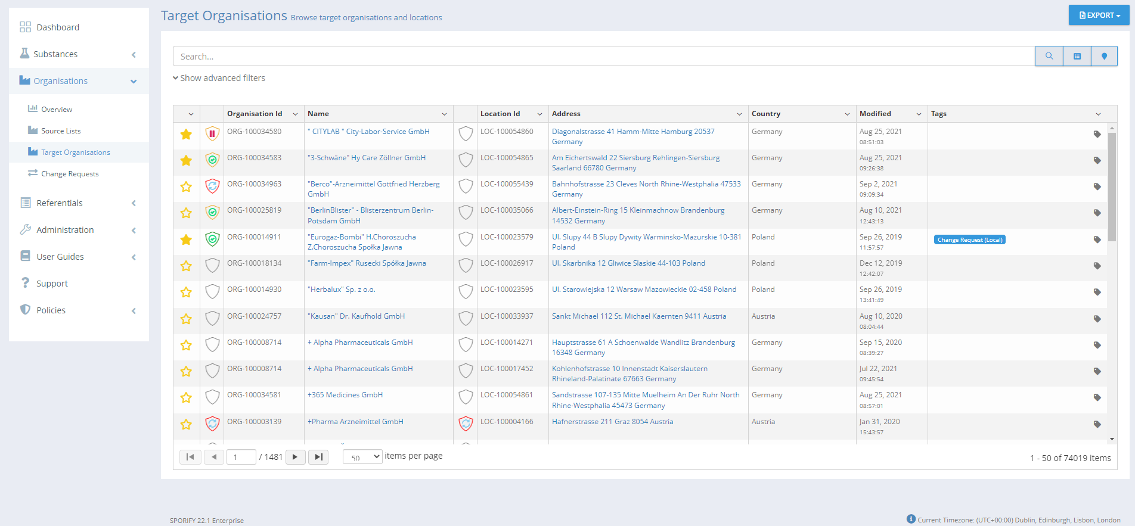Open Source Lists in sidebar
The width and height of the screenshot is (1135, 526).
coord(61,131)
